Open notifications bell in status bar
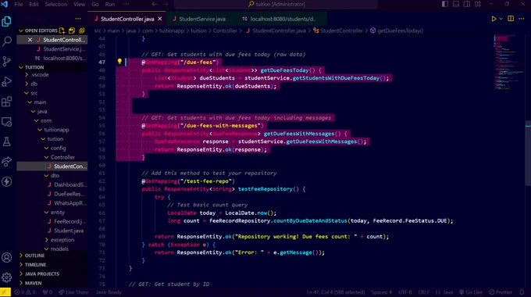 (x=522, y=292)
